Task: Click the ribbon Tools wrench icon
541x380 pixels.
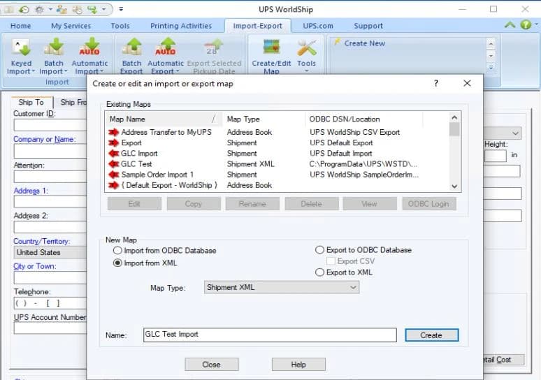Action: click(306, 47)
